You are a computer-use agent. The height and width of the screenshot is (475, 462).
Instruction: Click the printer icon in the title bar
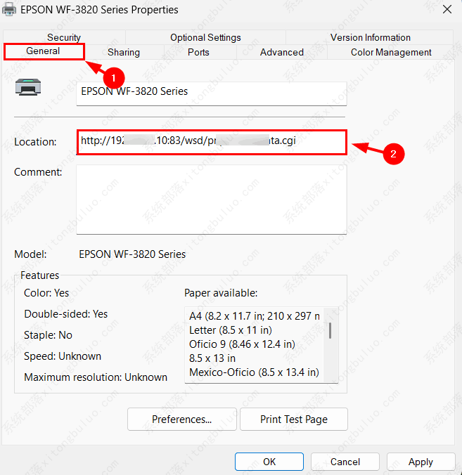[x=11, y=10]
